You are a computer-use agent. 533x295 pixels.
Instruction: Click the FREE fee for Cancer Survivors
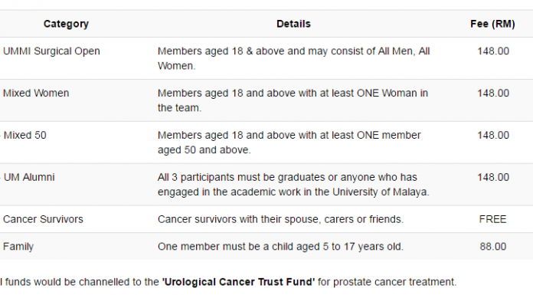tap(492, 219)
